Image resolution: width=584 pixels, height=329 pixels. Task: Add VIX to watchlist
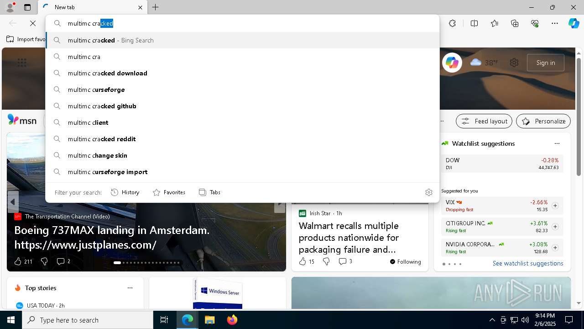[x=555, y=206]
